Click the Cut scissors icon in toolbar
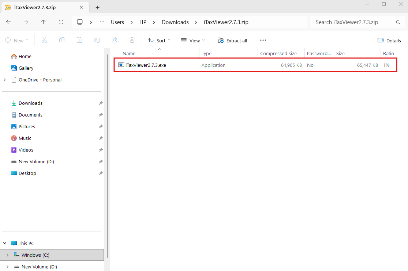This screenshot has width=408, height=271. pos(44,40)
